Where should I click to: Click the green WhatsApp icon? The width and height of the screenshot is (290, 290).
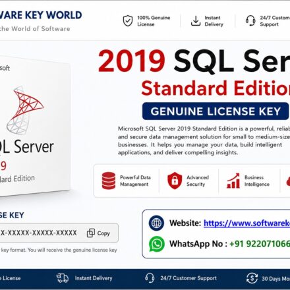(x=157, y=244)
